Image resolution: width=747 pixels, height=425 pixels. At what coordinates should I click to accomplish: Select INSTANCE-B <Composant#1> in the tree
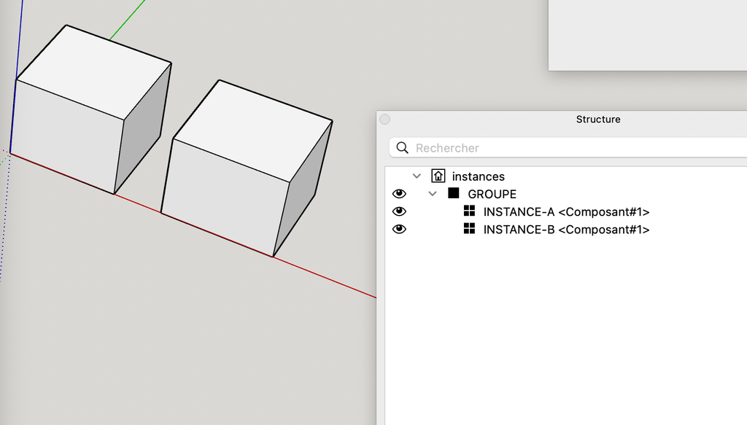coord(566,230)
